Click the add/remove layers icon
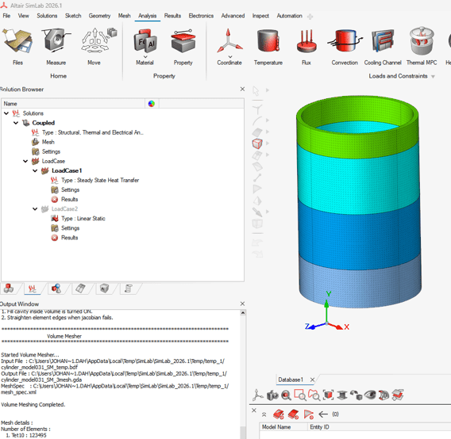This screenshot has width=451, height=439. (398, 395)
